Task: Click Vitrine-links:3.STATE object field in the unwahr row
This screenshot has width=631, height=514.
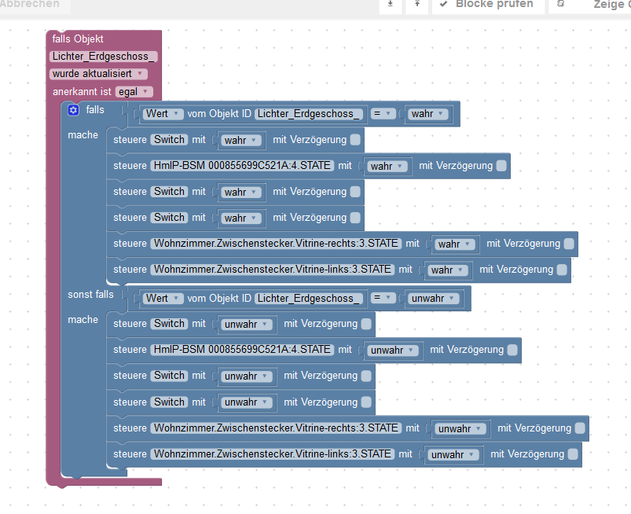Action: coord(273,454)
